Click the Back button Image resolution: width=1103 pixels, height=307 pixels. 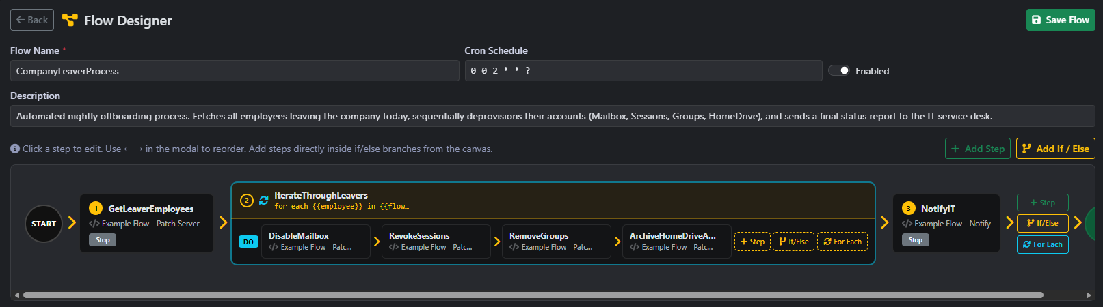(x=32, y=20)
